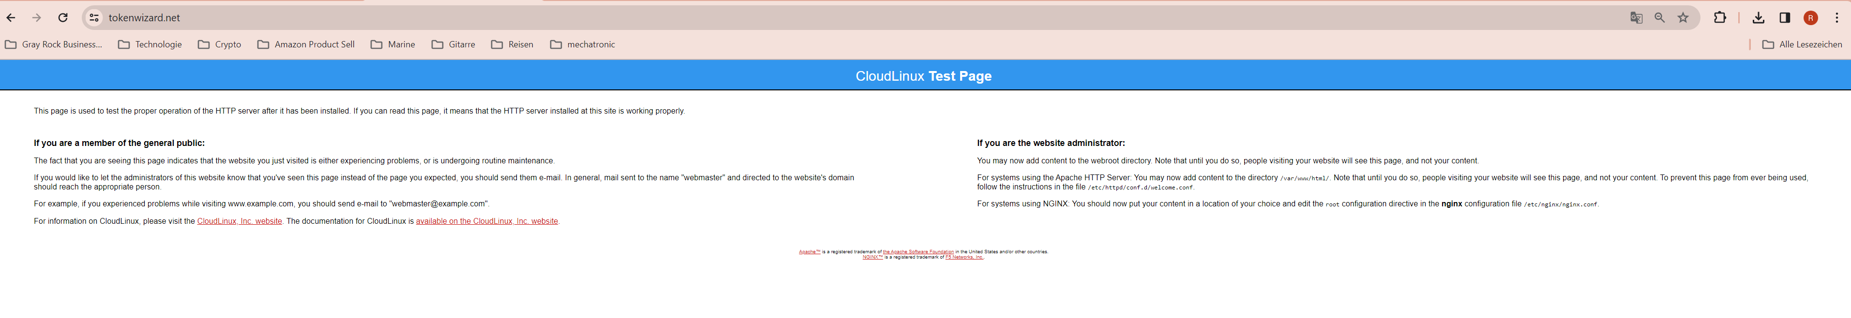
Task: Click the Apache™ footer link
Action: (x=809, y=252)
